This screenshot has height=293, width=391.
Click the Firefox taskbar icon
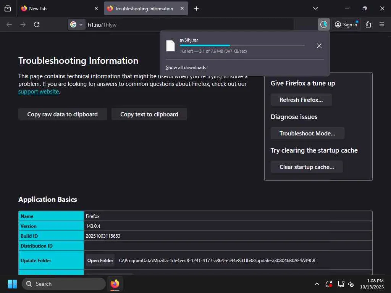click(115, 284)
